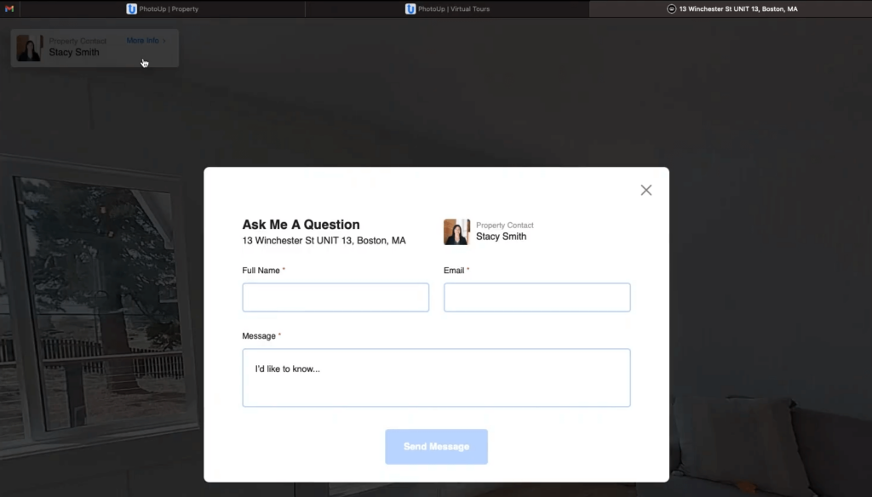Click the Stacy Smith name in the dialog

coord(501,237)
